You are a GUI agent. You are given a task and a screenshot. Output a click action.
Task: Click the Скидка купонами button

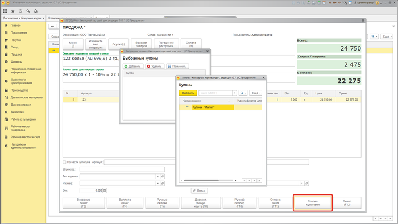(x=313, y=203)
